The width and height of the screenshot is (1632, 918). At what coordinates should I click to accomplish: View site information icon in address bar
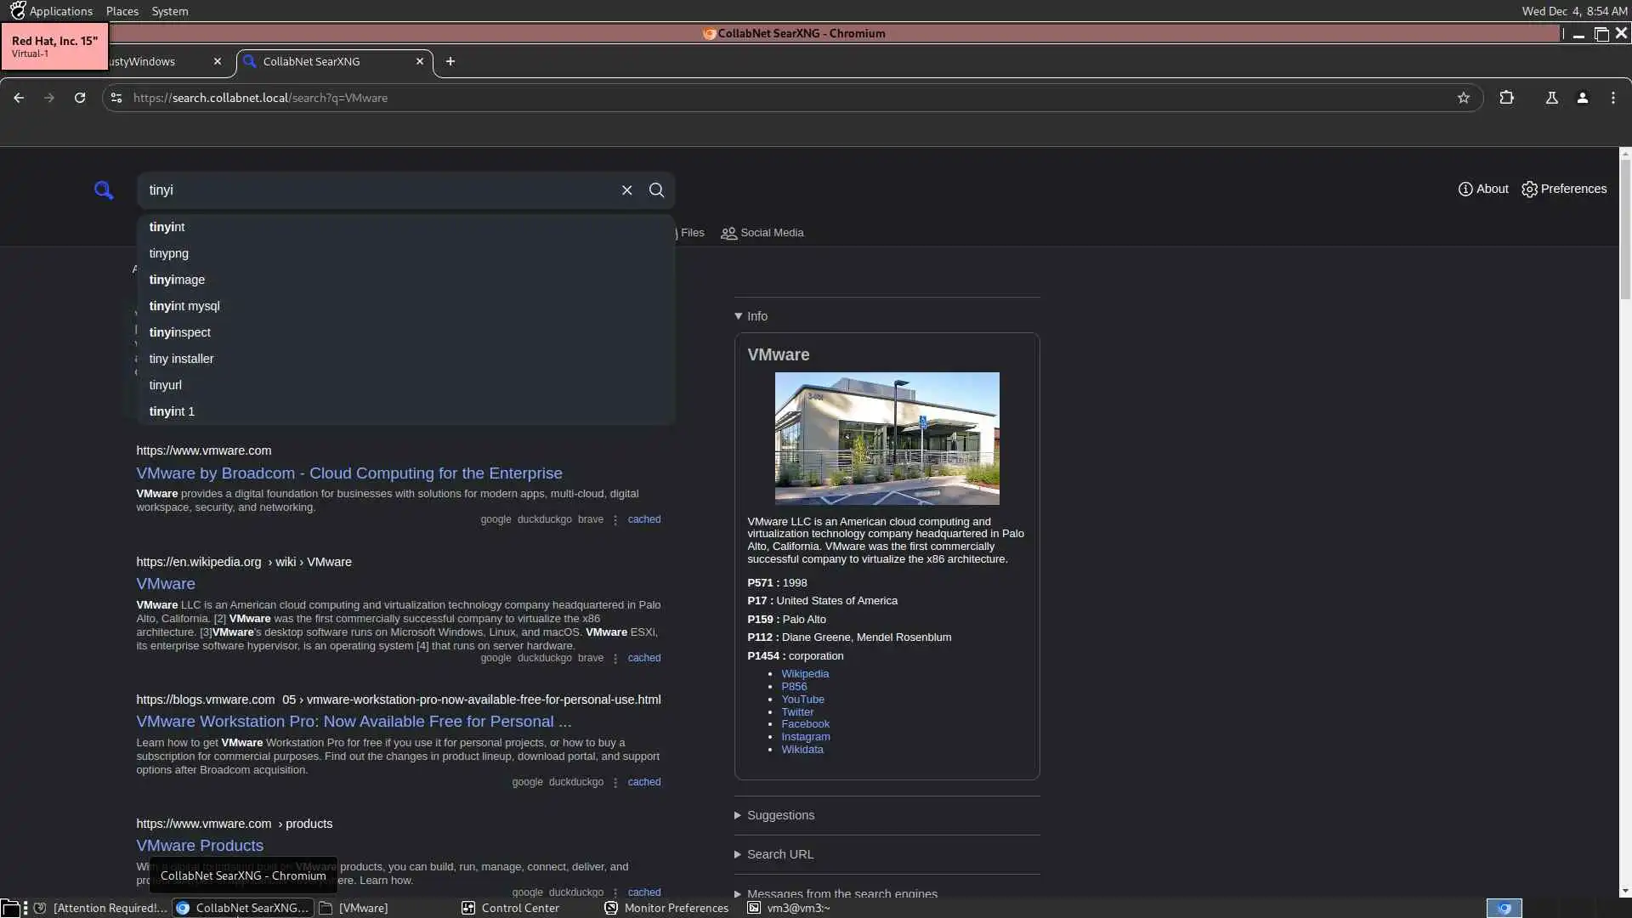[x=116, y=98]
